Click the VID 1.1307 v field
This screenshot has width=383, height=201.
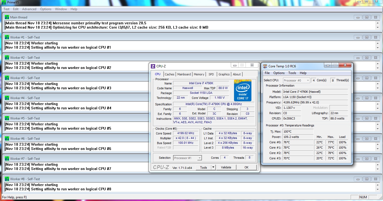[x=292, y=108]
